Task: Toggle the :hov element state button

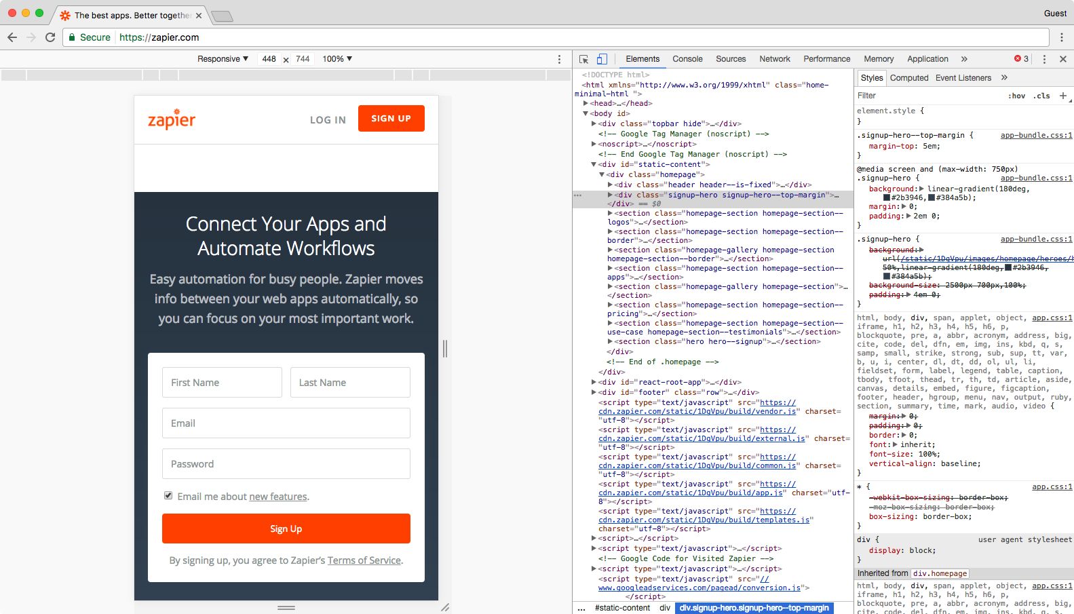Action: pyautogui.click(x=1016, y=96)
